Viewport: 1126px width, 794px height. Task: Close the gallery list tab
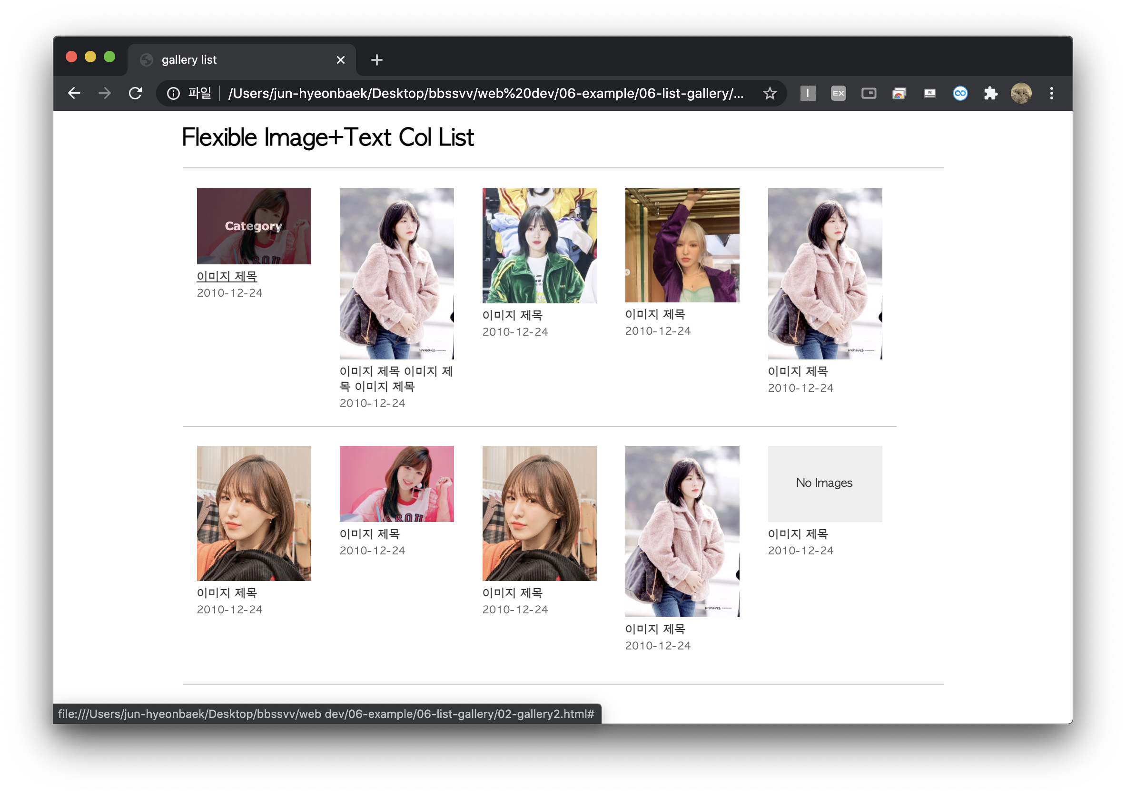point(340,60)
